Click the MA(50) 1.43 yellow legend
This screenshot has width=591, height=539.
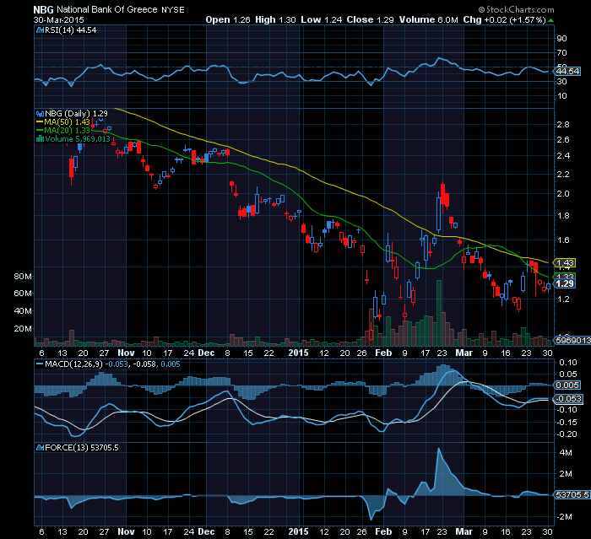point(67,122)
